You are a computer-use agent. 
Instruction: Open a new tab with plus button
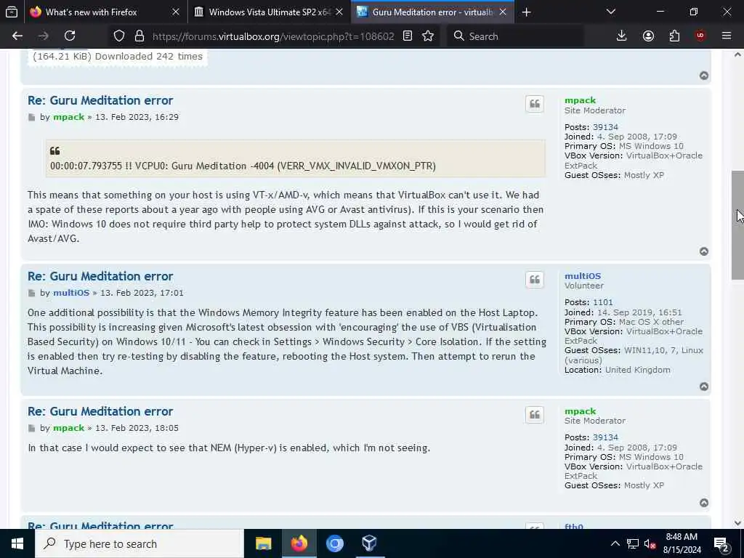[x=526, y=12]
